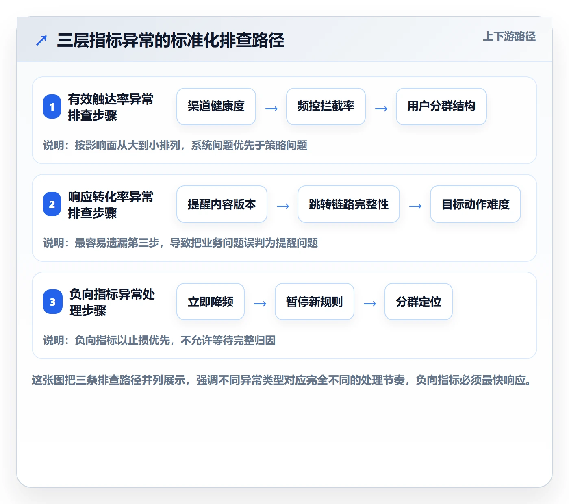569x504 pixels.
Task: Click the arrow between 暂停新规则 and 分群定位
Action: [x=370, y=304]
